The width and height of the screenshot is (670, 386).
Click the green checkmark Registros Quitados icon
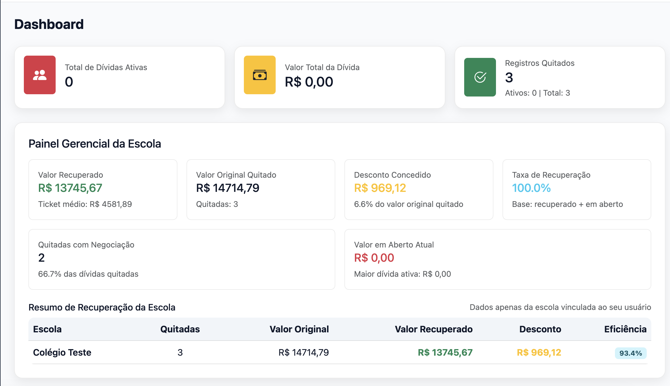tap(480, 77)
